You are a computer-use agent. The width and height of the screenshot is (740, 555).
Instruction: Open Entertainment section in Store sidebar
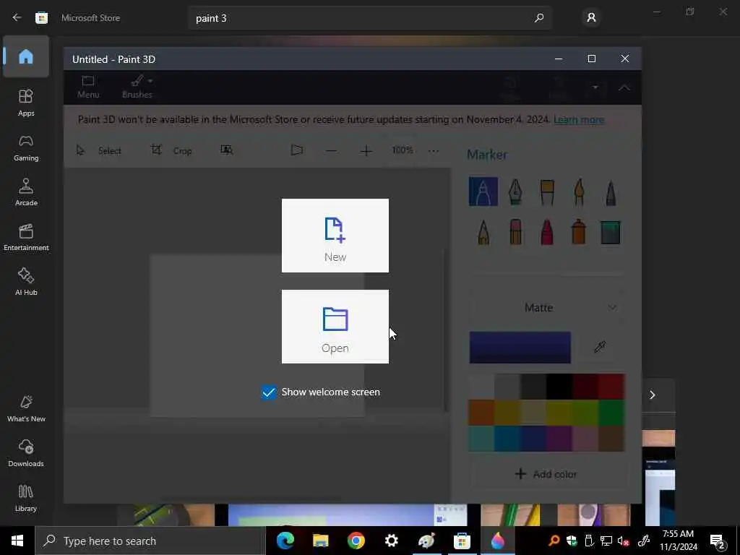point(26,237)
